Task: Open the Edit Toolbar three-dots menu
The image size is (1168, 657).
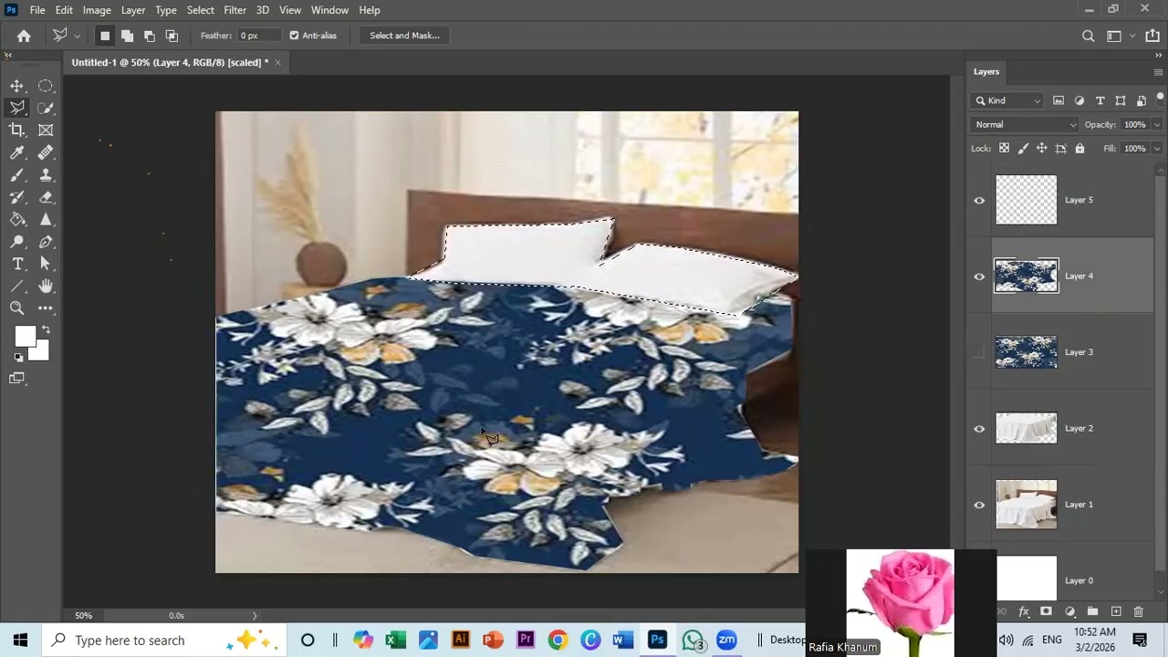Action: [46, 308]
